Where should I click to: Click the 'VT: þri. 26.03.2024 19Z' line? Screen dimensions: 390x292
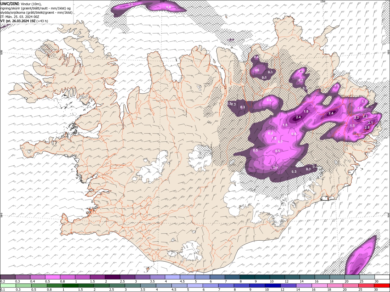pyautogui.click(x=18, y=21)
